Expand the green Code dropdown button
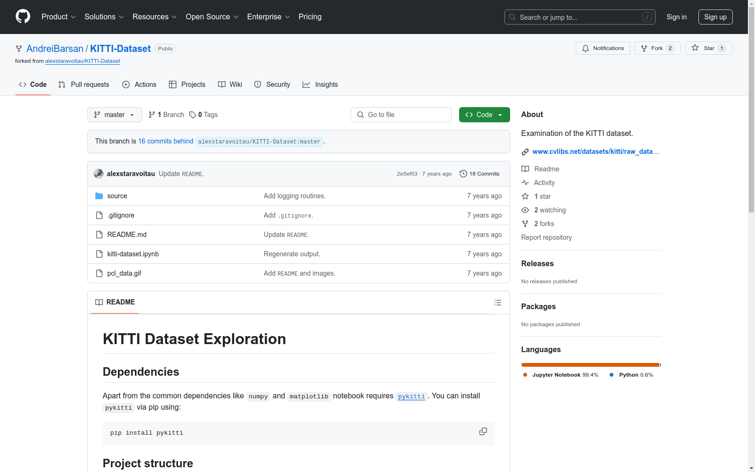 coord(485,115)
